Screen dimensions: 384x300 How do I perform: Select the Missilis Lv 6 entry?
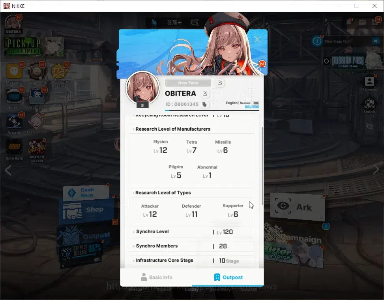pyautogui.click(x=223, y=146)
